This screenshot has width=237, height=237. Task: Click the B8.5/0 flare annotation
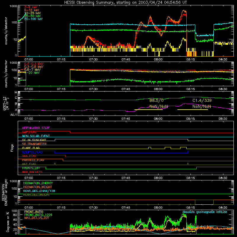click(156, 100)
